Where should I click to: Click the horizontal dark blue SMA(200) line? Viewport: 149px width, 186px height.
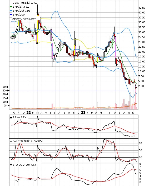tap(74, 91)
